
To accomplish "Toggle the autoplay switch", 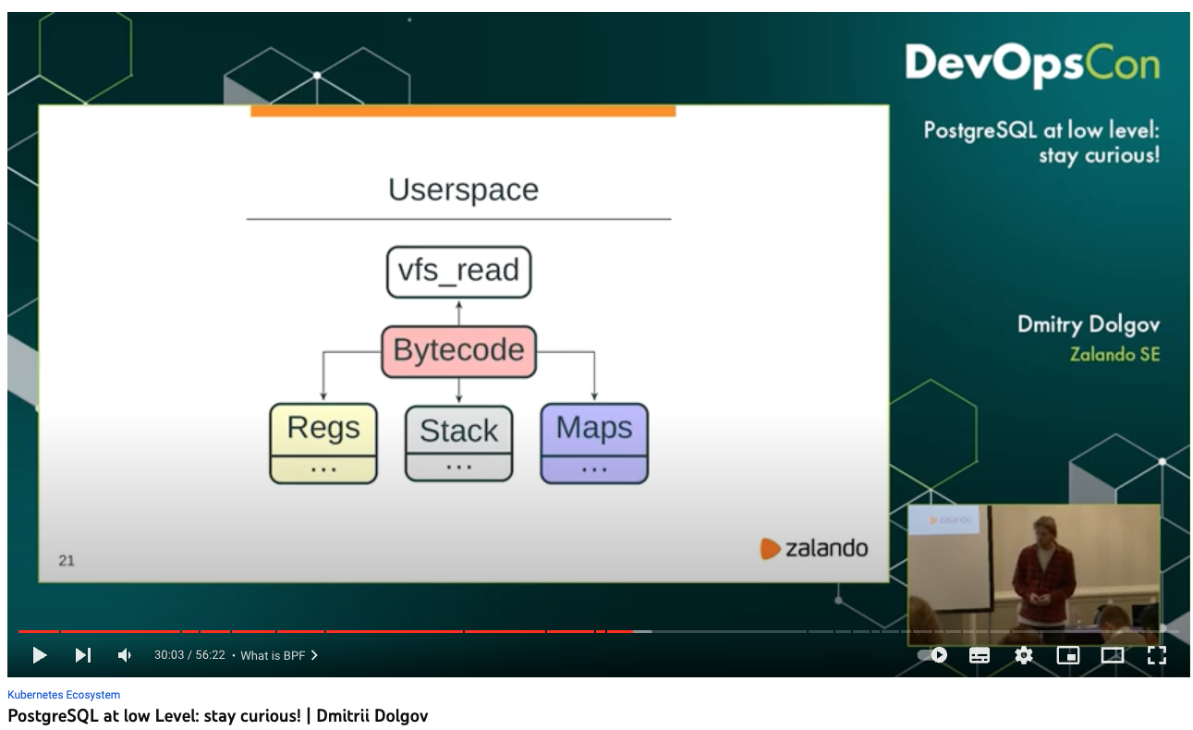I will 932,655.
